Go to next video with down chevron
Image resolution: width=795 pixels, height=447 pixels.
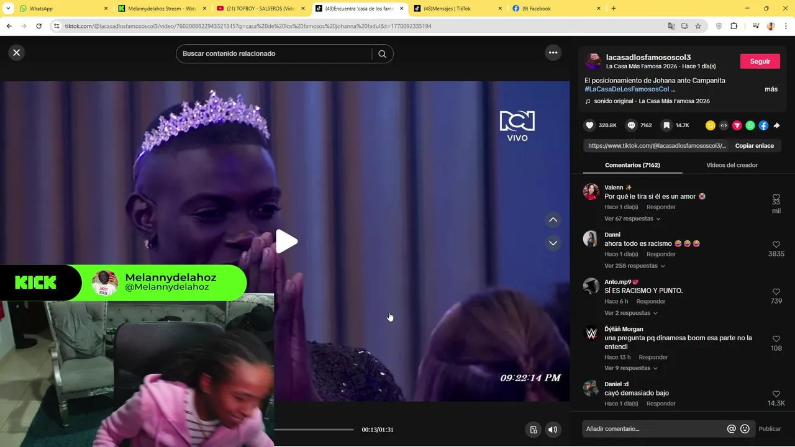(x=553, y=243)
